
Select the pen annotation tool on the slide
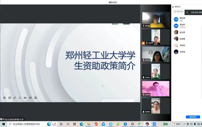click(15, 98)
